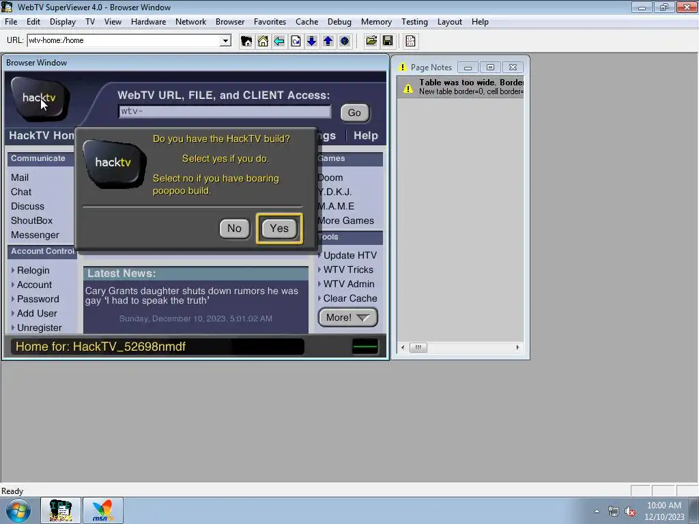The width and height of the screenshot is (699, 524).
Task: Go back with the cyan left arrow
Action: pos(279,41)
